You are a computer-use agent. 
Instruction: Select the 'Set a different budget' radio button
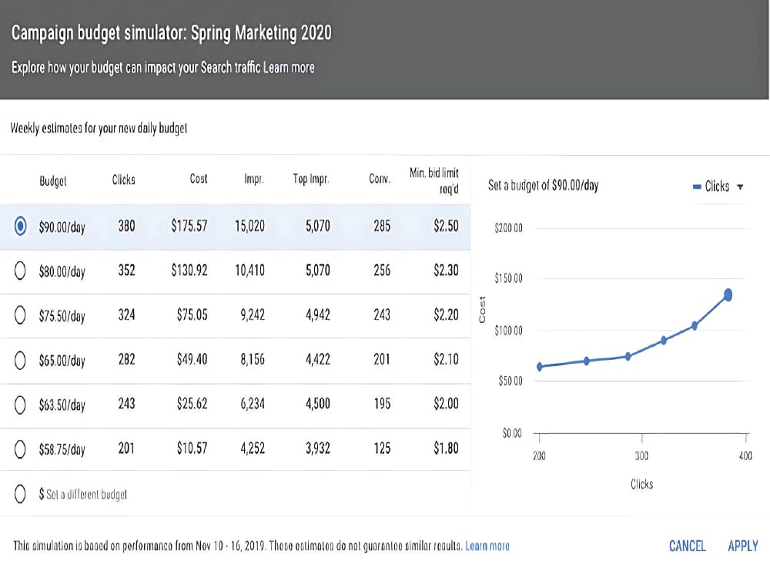pyautogui.click(x=20, y=493)
